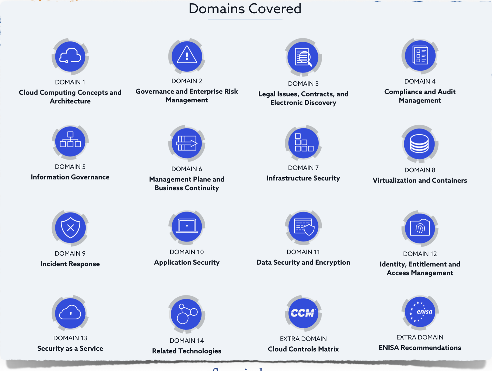Select the "ENISA Recommendations" title

tap(420, 348)
